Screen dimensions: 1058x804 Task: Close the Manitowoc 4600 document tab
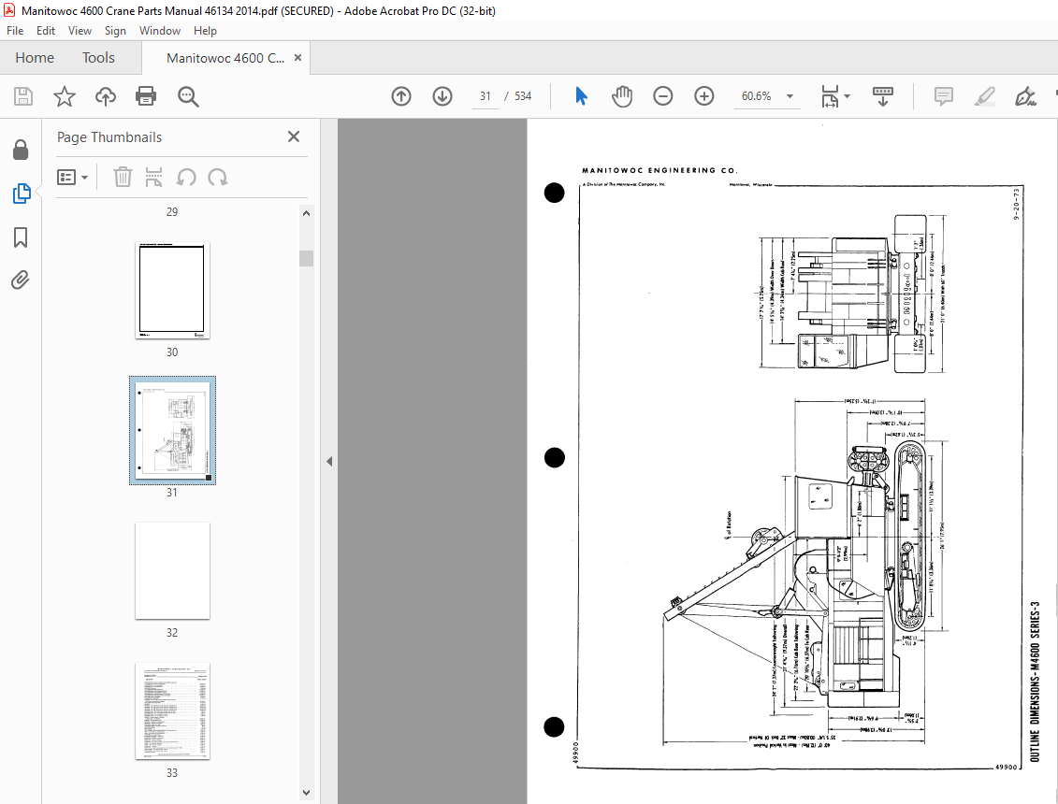pyautogui.click(x=297, y=58)
